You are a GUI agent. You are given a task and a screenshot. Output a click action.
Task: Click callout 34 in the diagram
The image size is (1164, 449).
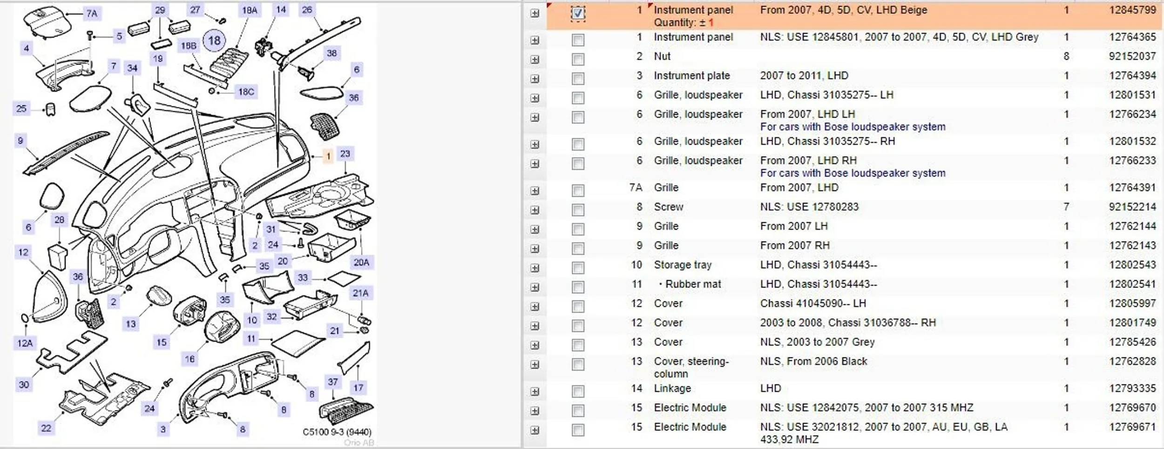(132, 68)
